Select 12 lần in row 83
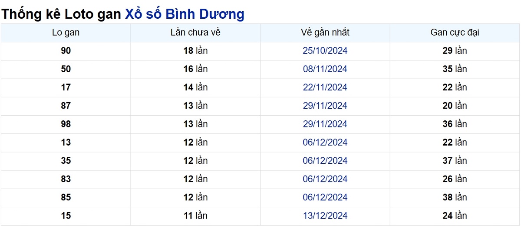 point(195,179)
